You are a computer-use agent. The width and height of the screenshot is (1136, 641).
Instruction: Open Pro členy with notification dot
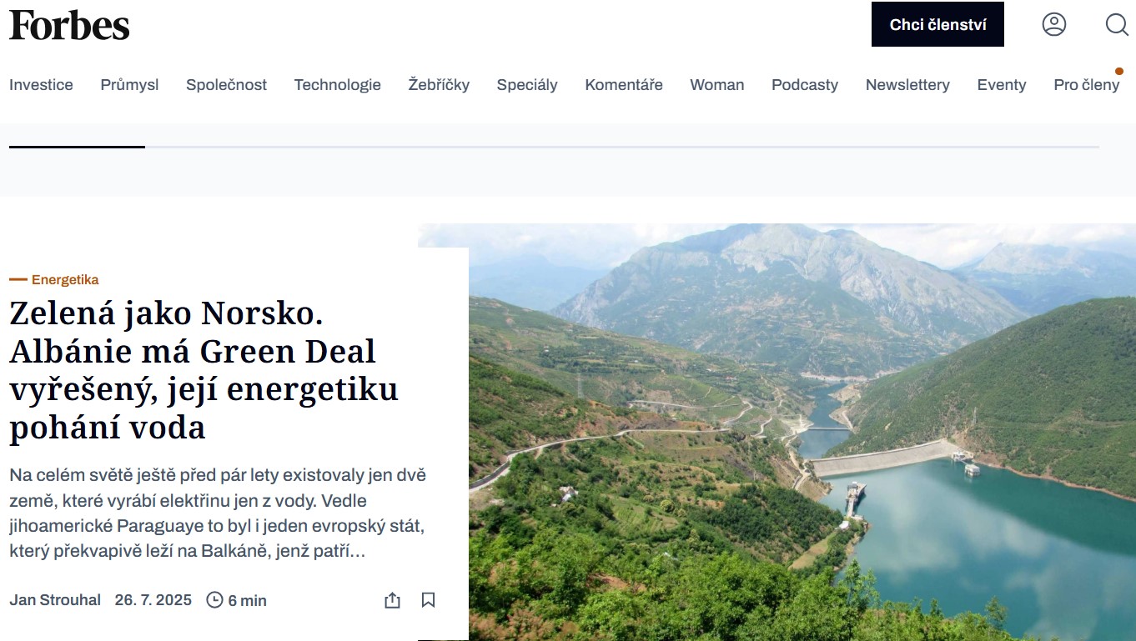coord(1087,85)
